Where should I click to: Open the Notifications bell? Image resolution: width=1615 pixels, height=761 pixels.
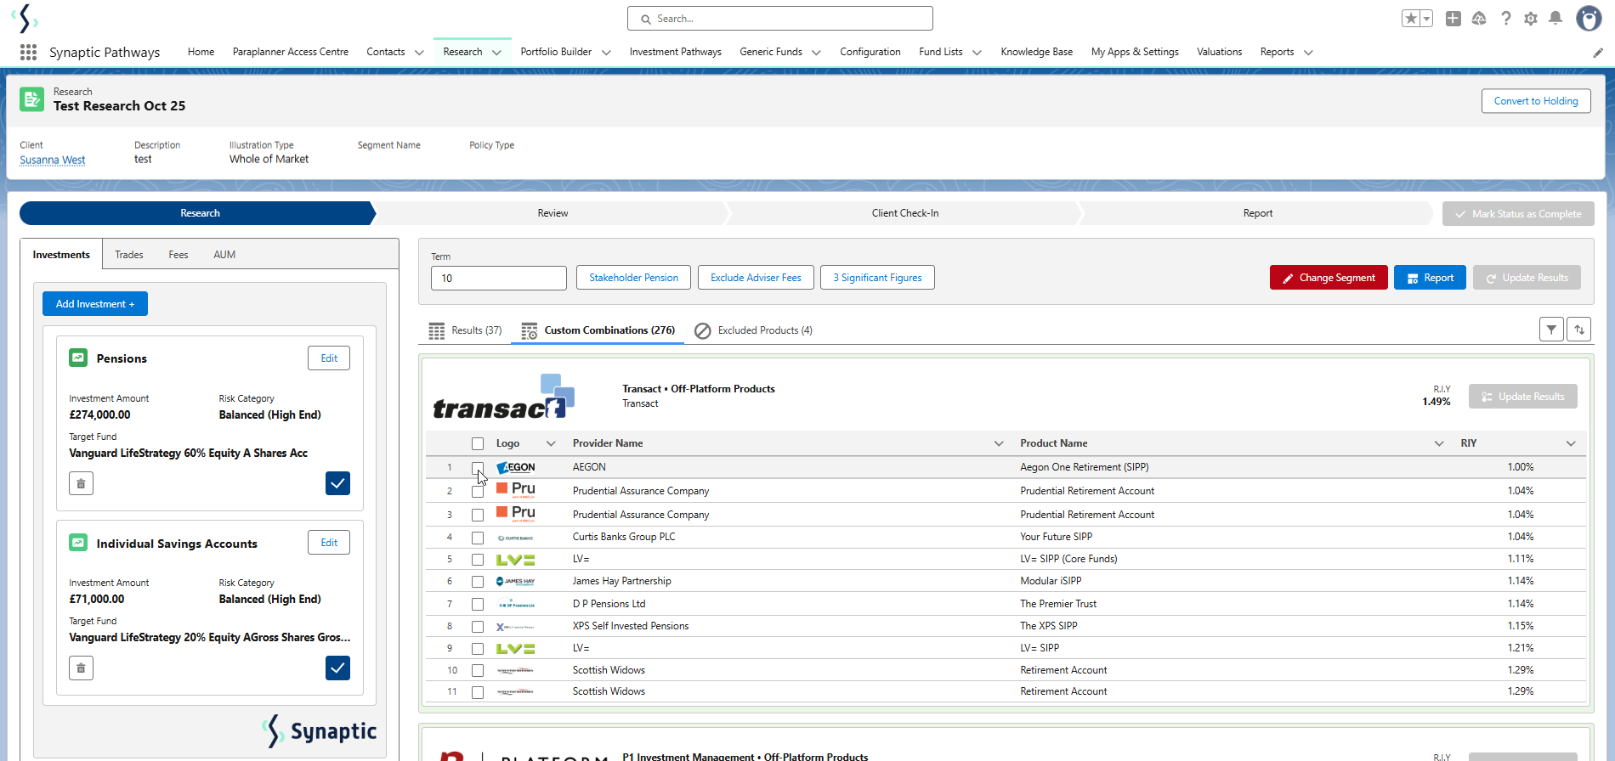pos(1555,19)
